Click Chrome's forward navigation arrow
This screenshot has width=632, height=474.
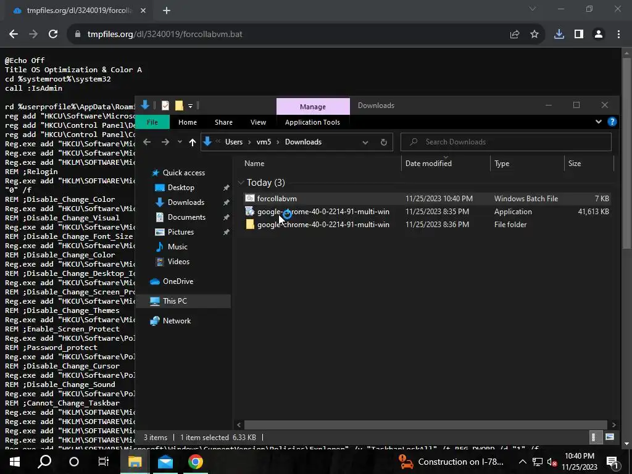33,35
